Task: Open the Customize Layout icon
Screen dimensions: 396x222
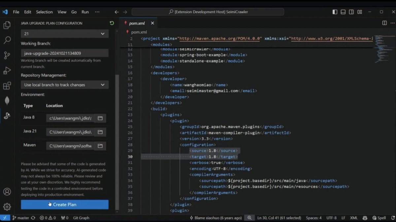Action: pos(360,12)
